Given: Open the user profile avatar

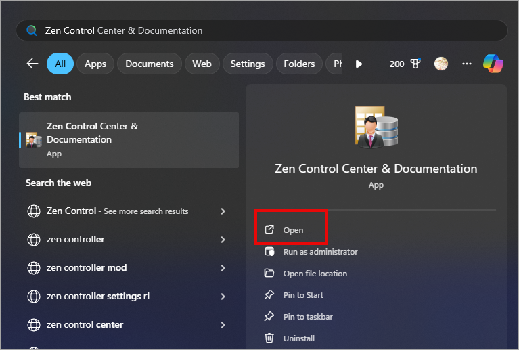Looking at the screenshot, I should point(441,64).
